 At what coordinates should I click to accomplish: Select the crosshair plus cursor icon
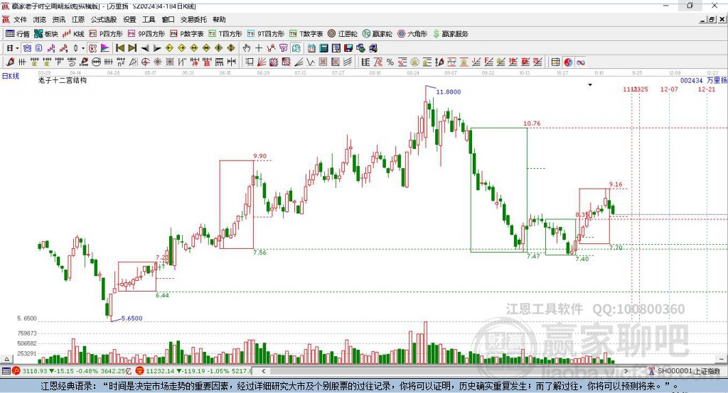tap(259, 48)
